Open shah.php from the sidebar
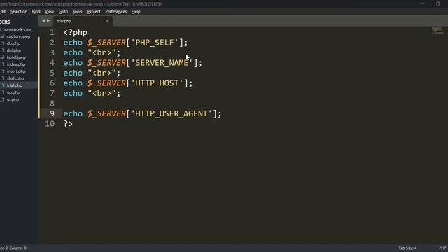Viewport: 448px width, 252px height. point(15,78)
